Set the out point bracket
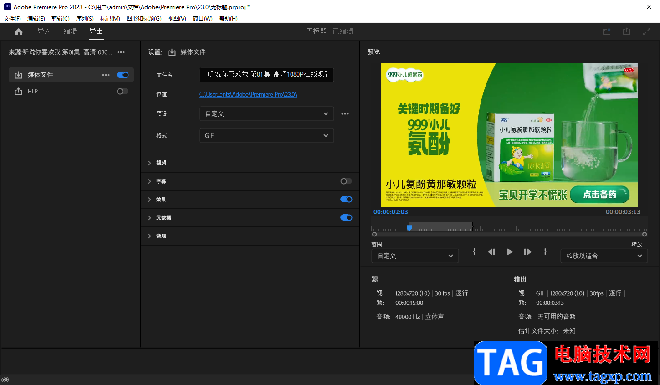This screenshot has width=660, height=385. click(x=545, y=252)
